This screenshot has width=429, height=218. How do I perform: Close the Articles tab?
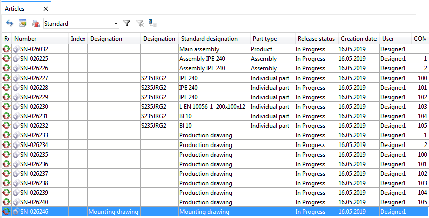[x=46, y=9]
